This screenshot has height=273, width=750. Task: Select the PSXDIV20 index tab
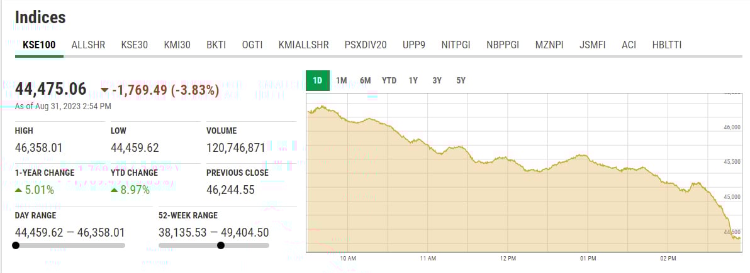click(366, 45)
